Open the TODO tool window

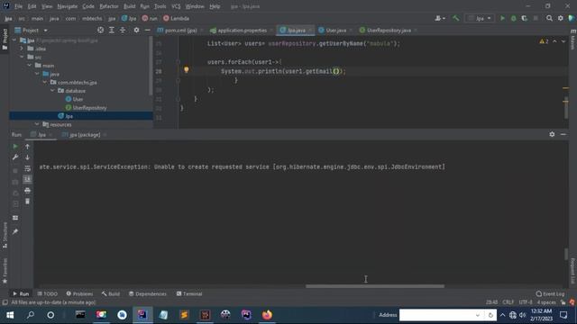pyautogui.click(x=48, y=294)
